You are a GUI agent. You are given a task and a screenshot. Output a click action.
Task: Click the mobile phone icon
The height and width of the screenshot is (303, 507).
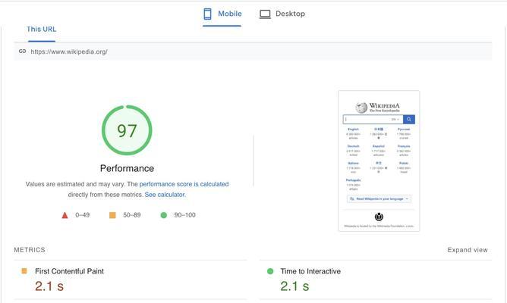tap(207, 14)
